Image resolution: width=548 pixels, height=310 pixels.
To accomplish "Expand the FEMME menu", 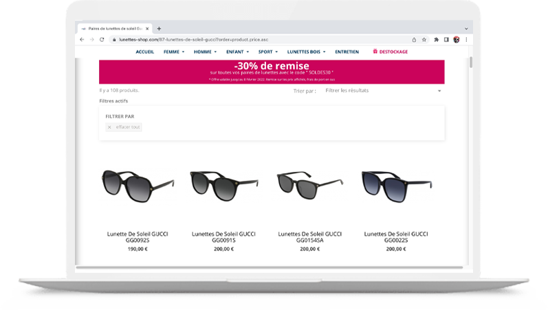I will pos(174,52).
